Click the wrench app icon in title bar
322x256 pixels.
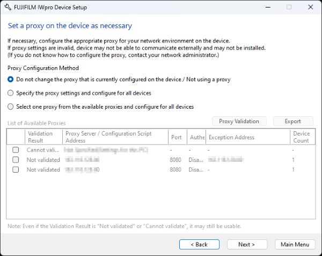point(8,7)
